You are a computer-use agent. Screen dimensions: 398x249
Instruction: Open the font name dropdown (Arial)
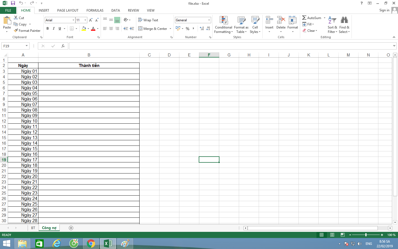point(73,20)
